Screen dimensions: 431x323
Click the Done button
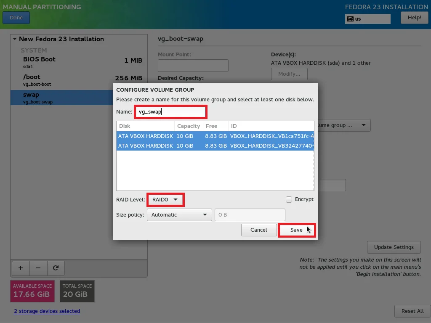16,18
